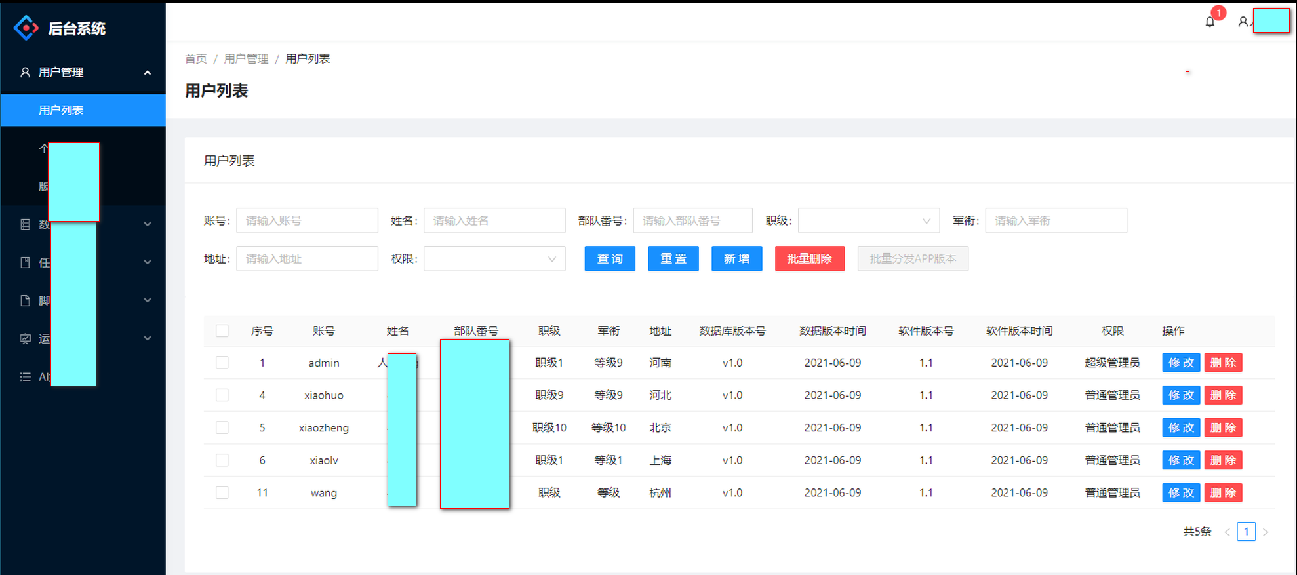The image size is (1297, 575).
Task: Check the row checkbox for wang
Action: coord(222,492)
